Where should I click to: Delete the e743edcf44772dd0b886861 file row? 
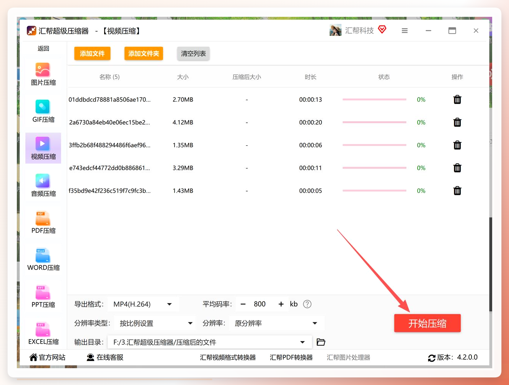click(x=457, y=168)
